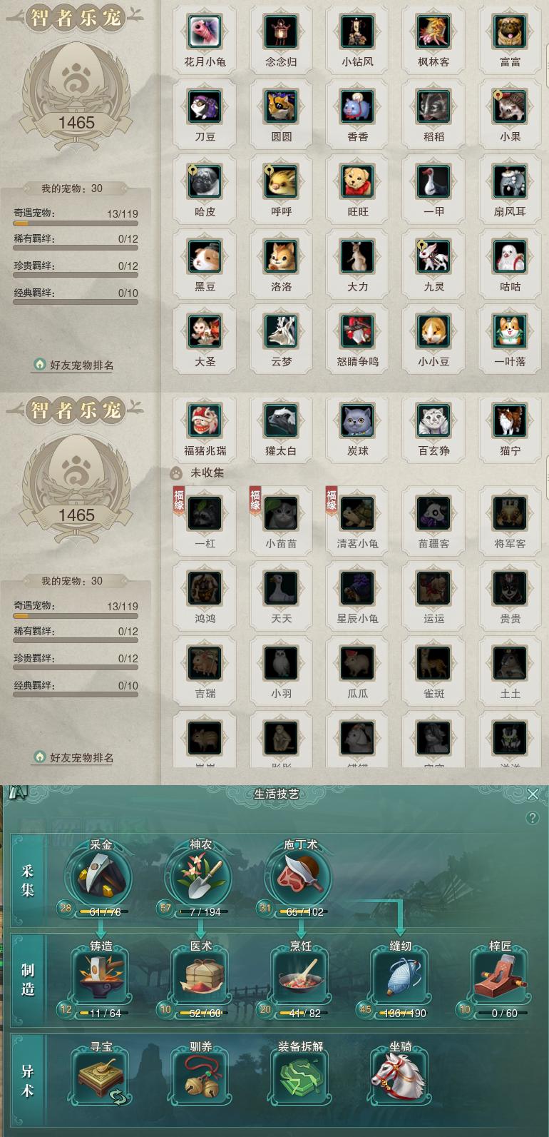Select the 神农 herb gathering skill
Viewport: 549px width, 1137px height.
point(200,876)
